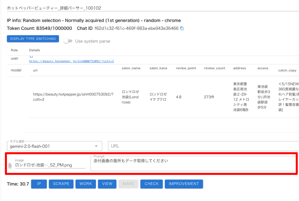The image size is (299, 201).
Task: Click into the Prompt text area
Action: [193, 163]
